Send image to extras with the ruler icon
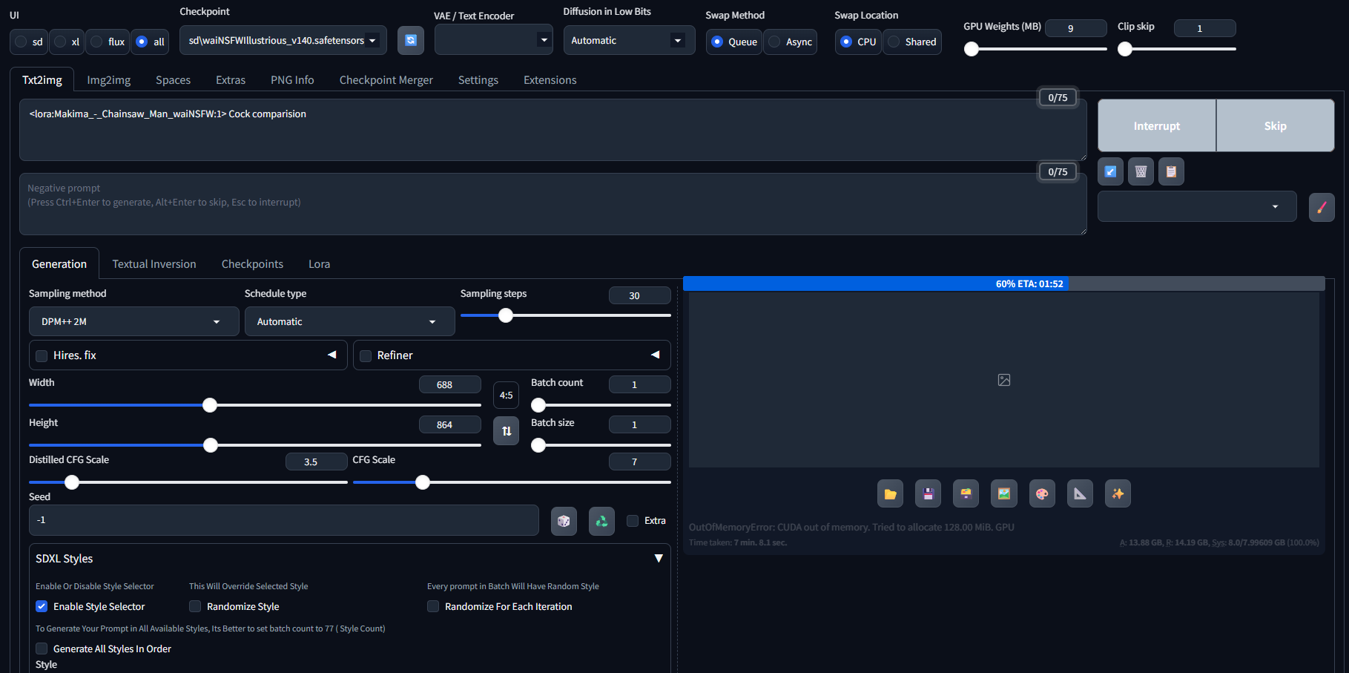Viewport: 1349px width, 673px height. coord(1080,493)
